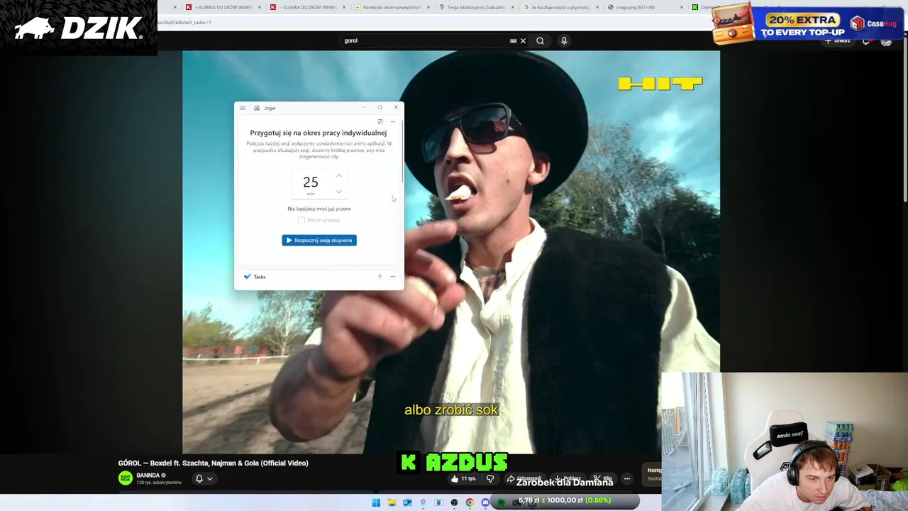
Task: Open BANNDA channel avatar
Action: (x=126, y=478)
